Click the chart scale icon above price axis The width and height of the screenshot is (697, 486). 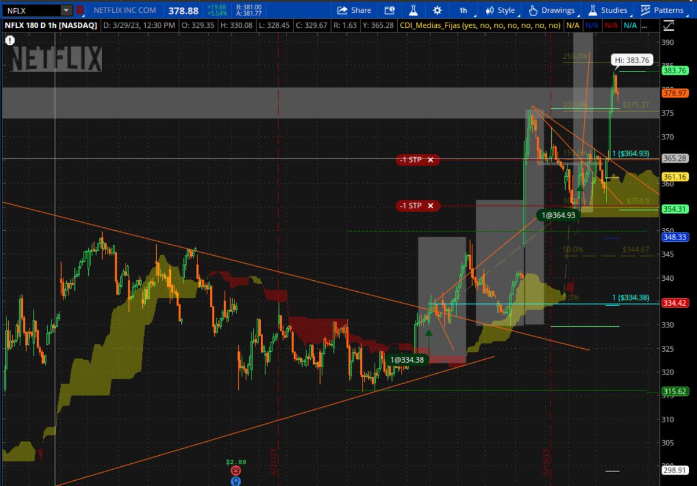pyautogui.click(x=669, y=26)
